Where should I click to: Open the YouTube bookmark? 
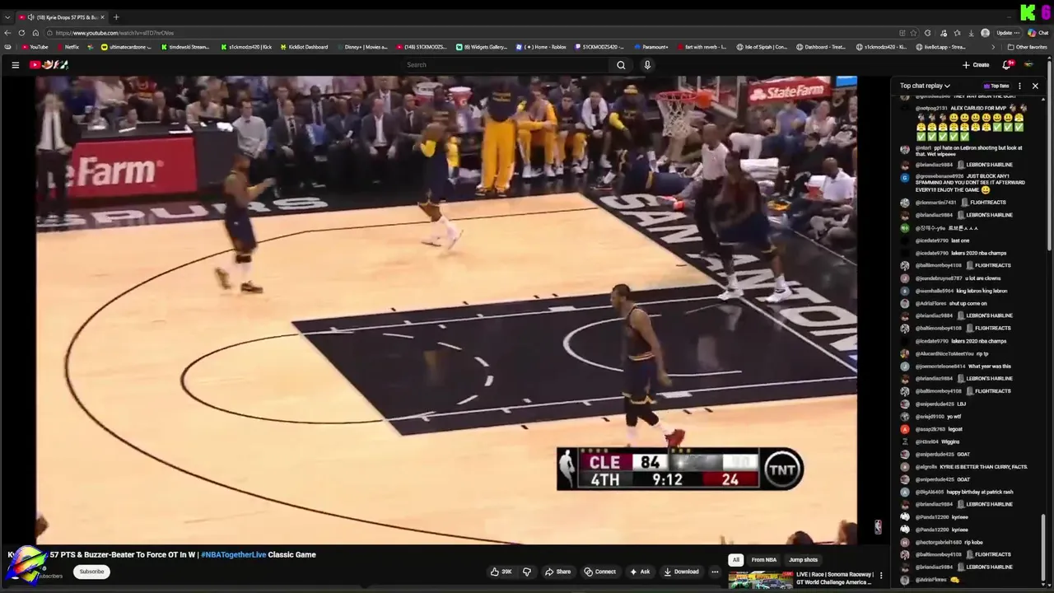35,47
